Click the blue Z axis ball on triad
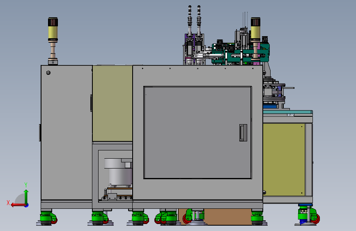The width and height of the screenshot is (356, 231). 27,206
